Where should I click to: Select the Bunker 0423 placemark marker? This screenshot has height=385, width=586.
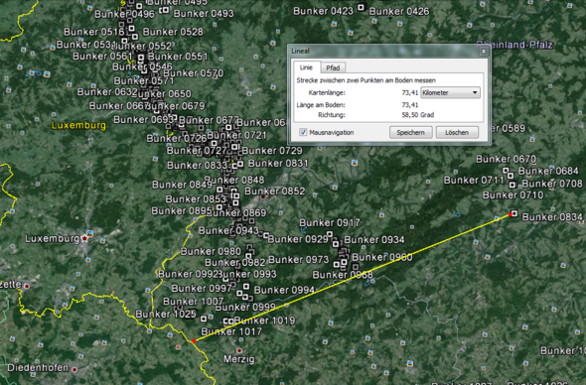pos(361,7)
